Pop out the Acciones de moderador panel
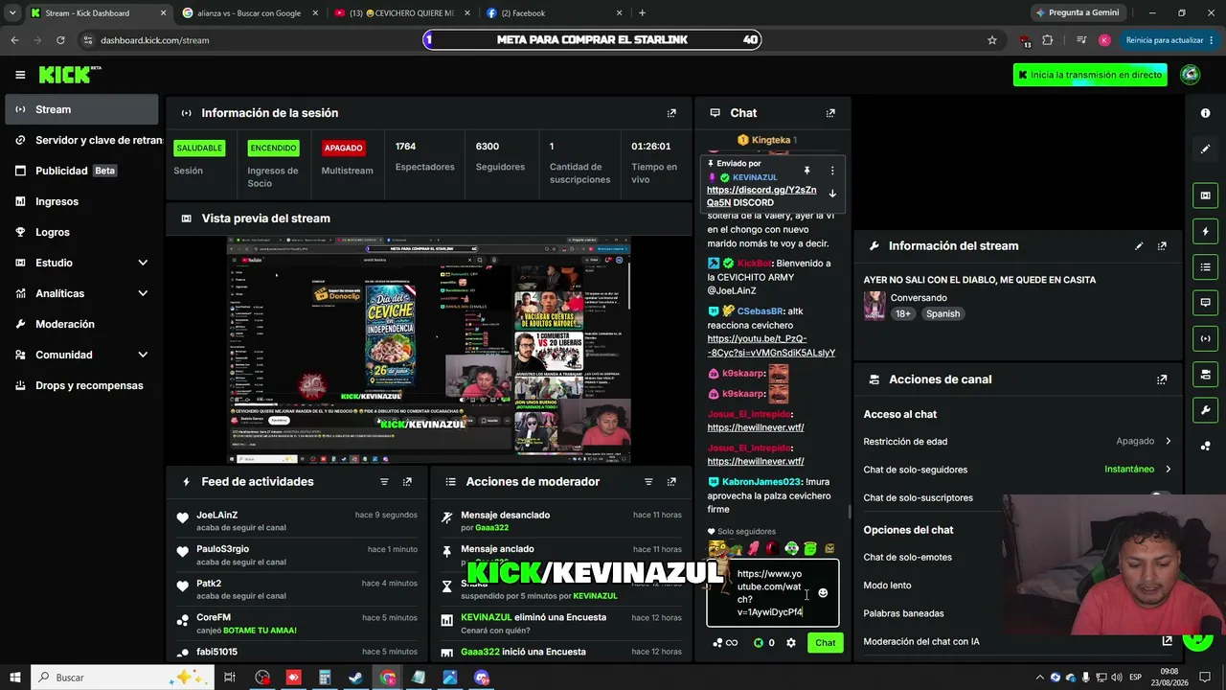Image resolution: width=1226 pixels, height=690 pixels. pos(671,482)
